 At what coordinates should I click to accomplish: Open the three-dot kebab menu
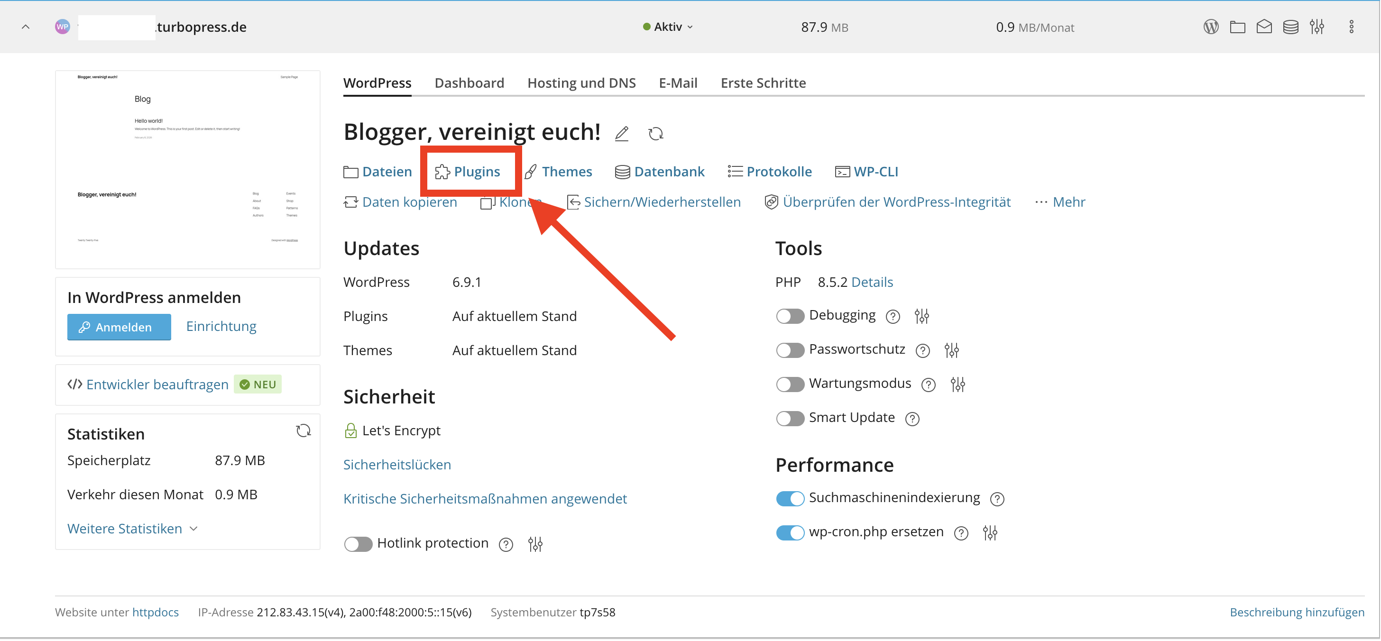[x=1351, y=27]
